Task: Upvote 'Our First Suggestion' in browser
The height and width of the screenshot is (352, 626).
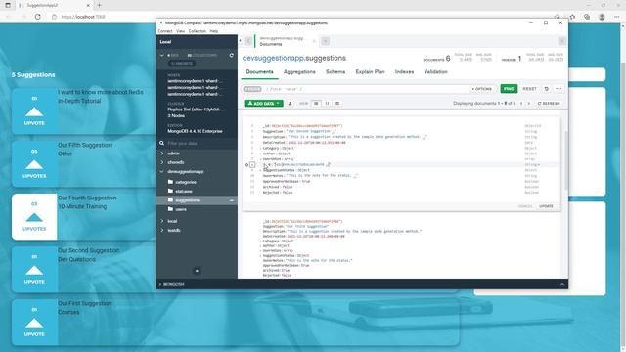Action: coord(34,322)
